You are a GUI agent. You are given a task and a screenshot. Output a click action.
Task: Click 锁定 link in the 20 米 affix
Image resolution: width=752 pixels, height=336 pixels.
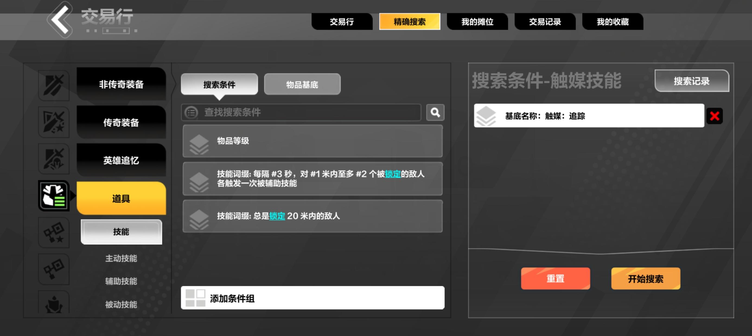[277, 216]
